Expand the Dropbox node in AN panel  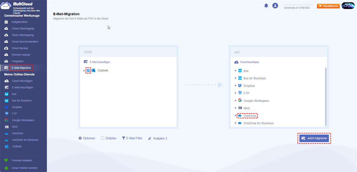point(236,86)
